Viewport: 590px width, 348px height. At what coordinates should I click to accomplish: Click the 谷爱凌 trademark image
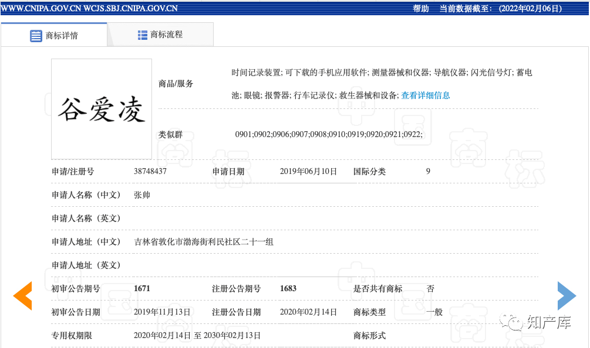(x=102, y=109)
